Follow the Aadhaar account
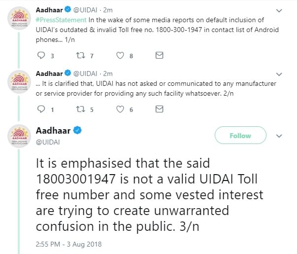297x254 pixels. [240, 136]
